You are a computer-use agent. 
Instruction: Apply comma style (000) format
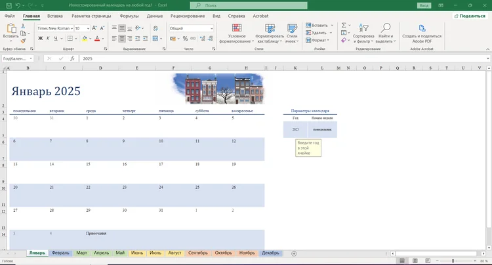(193, 39)
